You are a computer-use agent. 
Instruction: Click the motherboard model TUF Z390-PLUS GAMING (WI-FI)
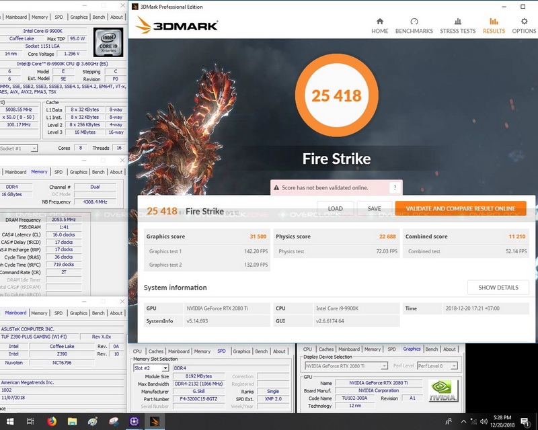pos(39,337)
